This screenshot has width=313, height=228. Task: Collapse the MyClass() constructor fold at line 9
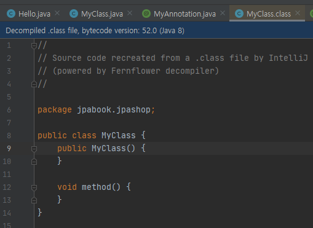pos(34,149)
